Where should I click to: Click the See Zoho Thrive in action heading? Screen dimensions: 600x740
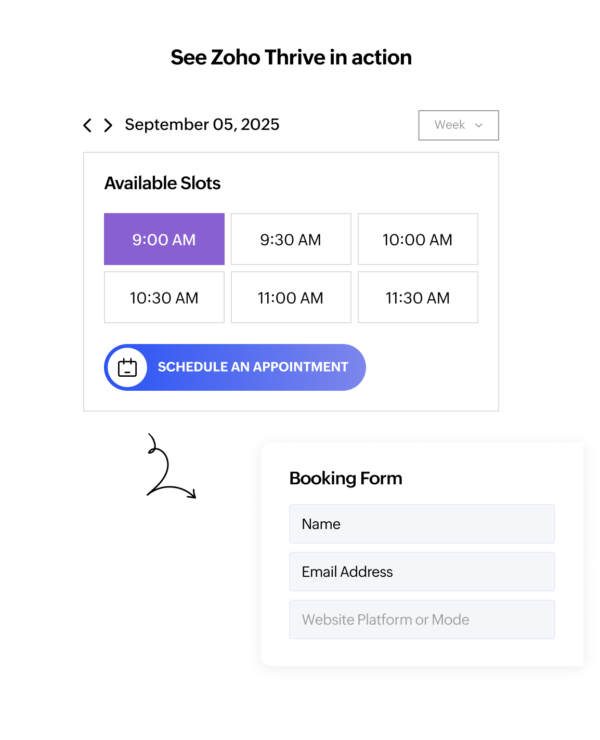click(x=291, y=57)
